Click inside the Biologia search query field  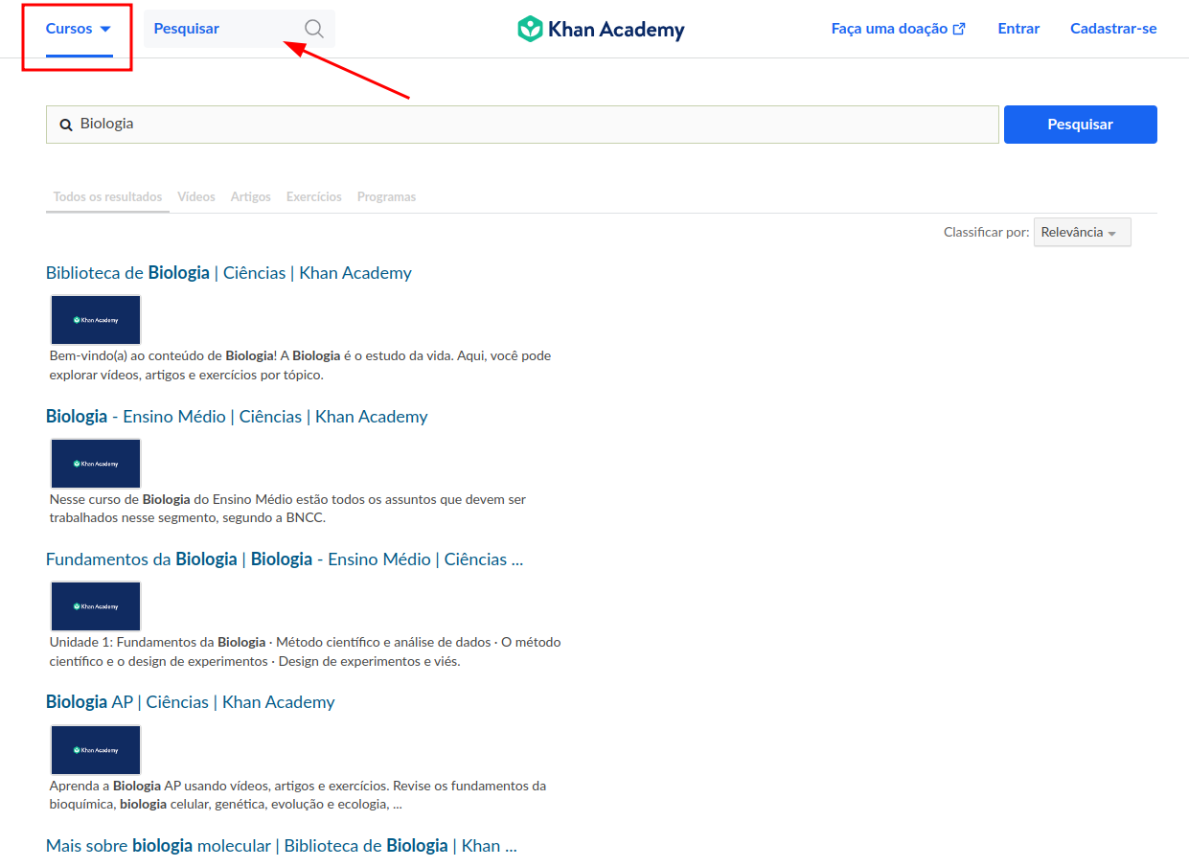[522, 125]
